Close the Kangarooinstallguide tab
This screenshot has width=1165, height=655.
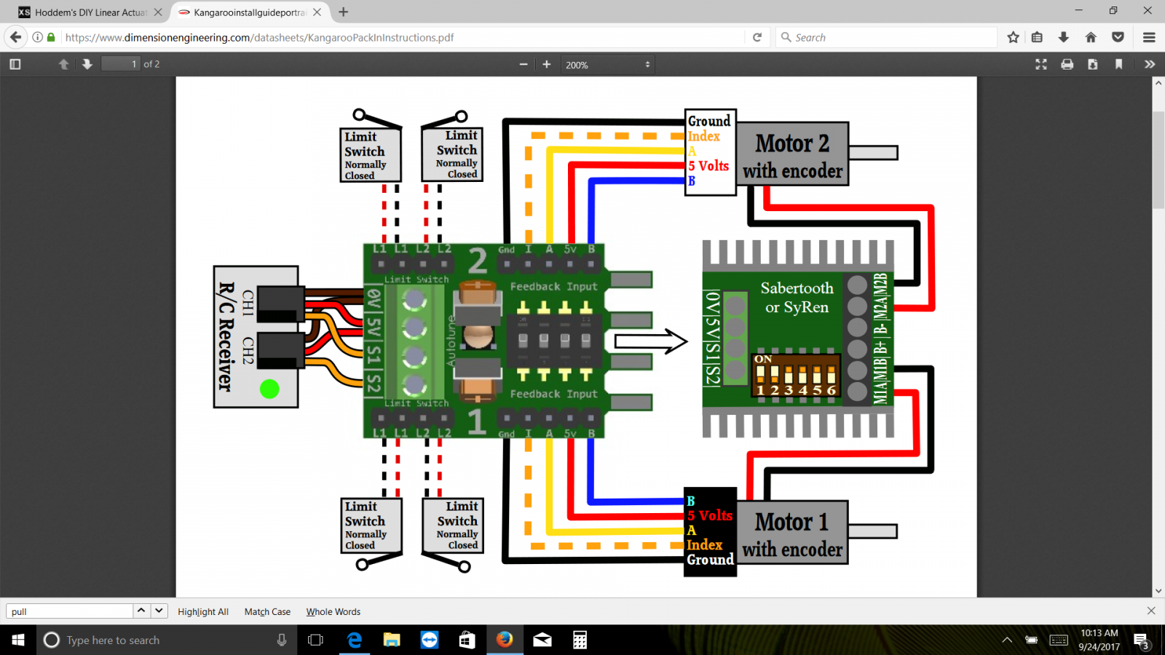click(x=317, y=12)
